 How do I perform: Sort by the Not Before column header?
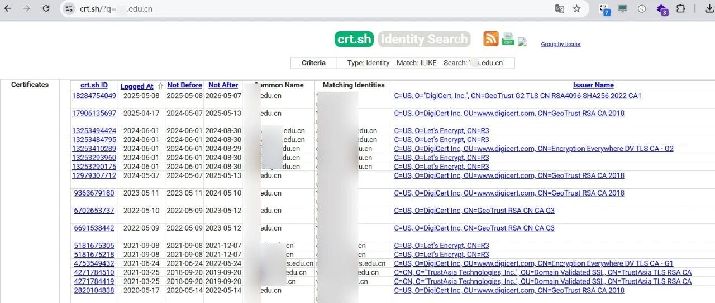[x=184, y=85]
